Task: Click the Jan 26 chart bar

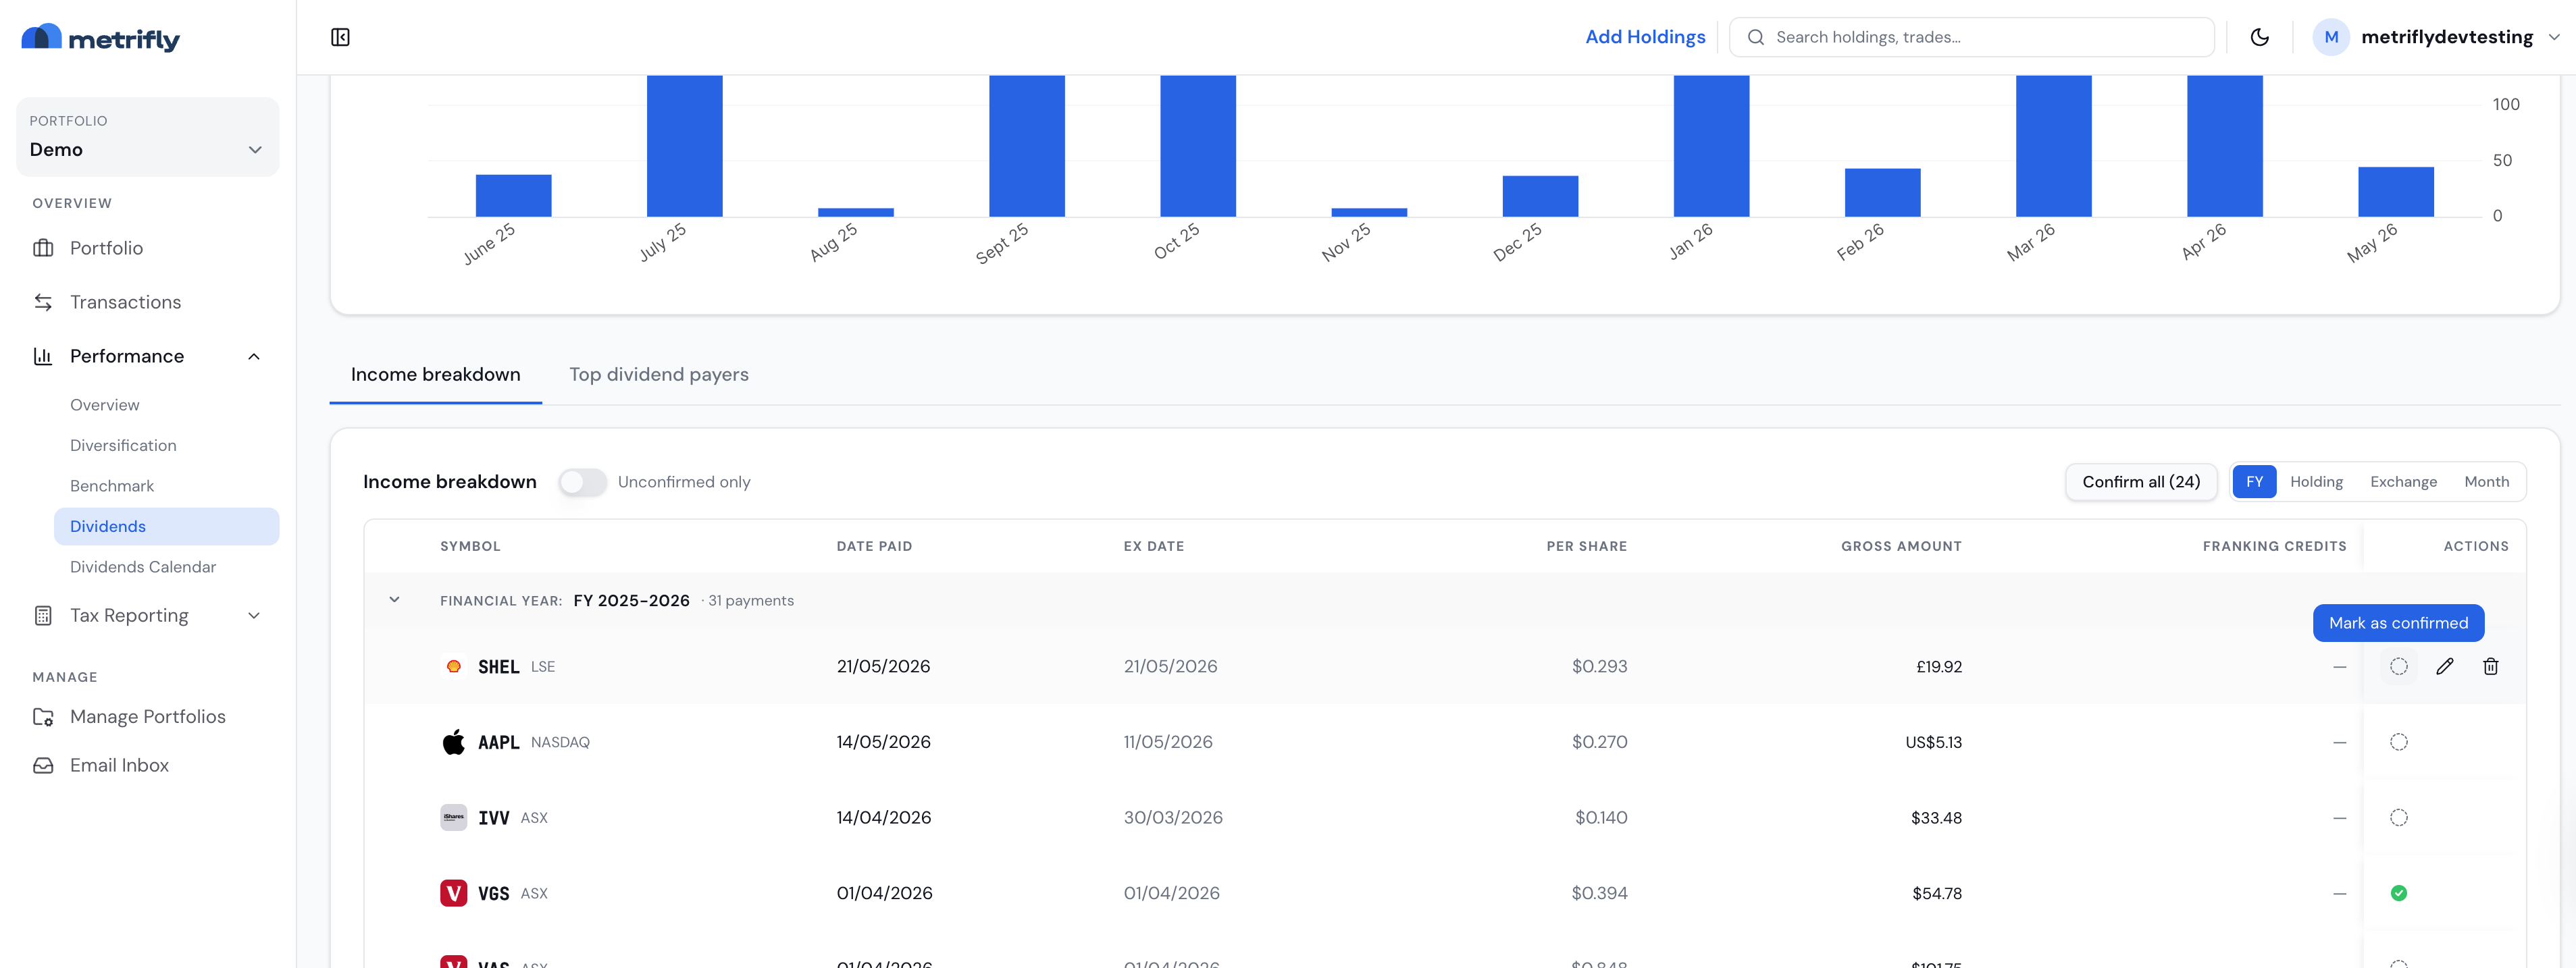Action: (1711, 146)
